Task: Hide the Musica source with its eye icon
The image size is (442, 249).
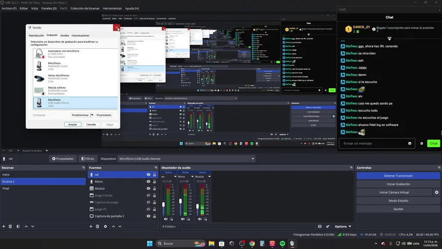Action: [x=148, y=189]
